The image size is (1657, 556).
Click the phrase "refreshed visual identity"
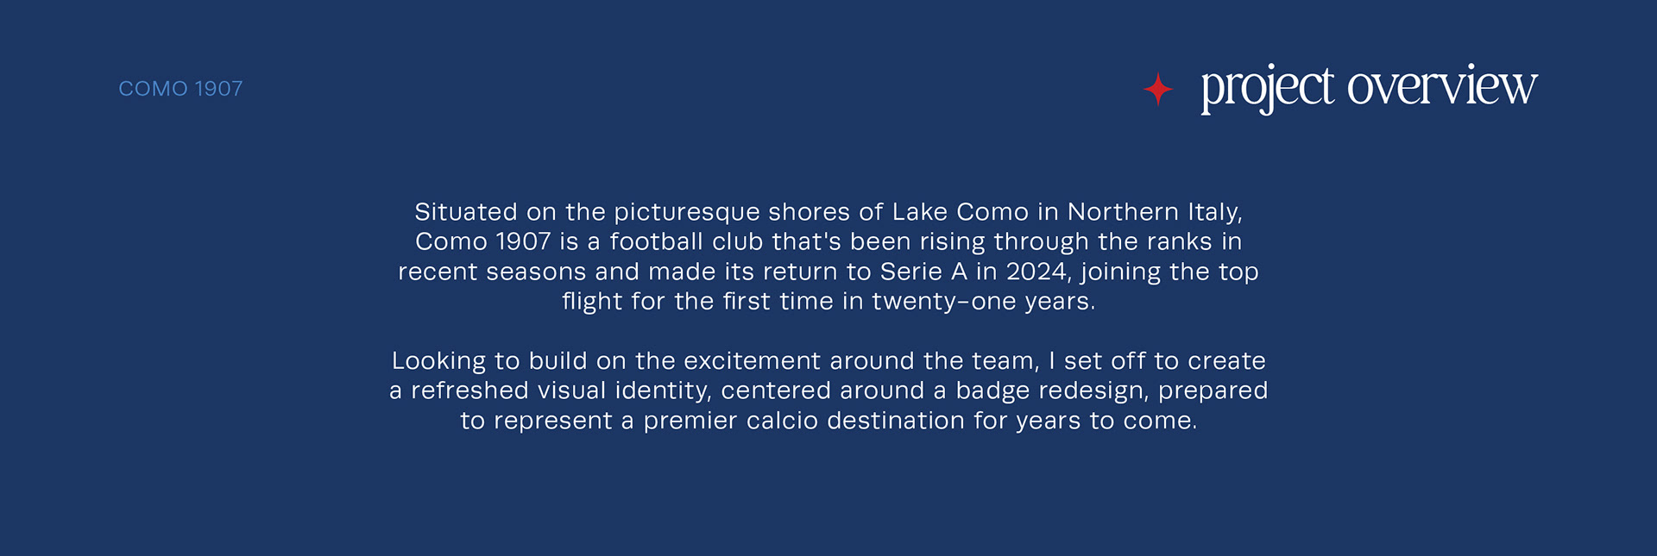pyautogui.click(x=560, y=390)
